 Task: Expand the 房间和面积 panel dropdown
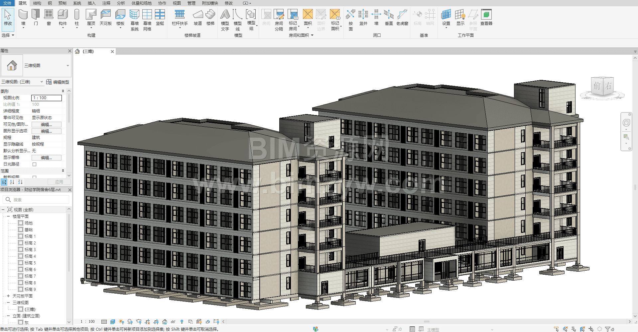[301, 35]
